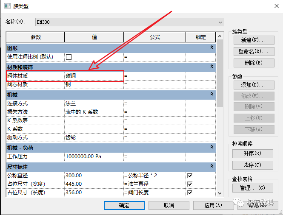Screen dimensions: 283x215
Task: Edit the 工作压力 value 1000000.00 Pa
Action: 94,156
